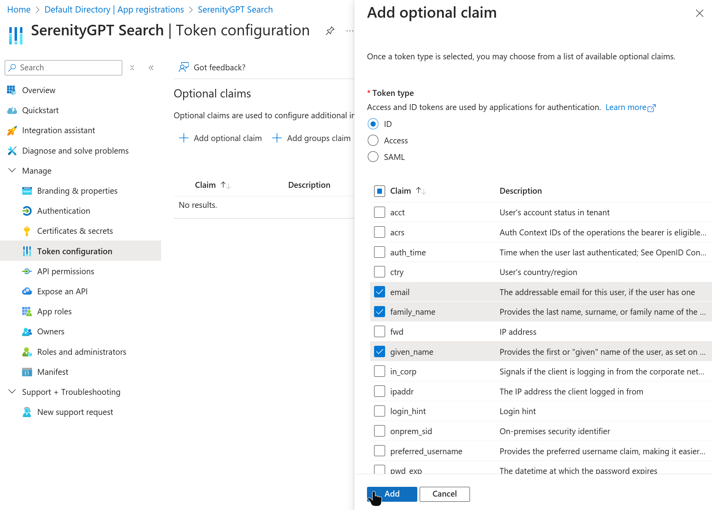Collapse the Support + Troubleshooting section
The width and height of the screenshot is (712, 510).
click(x=12, y=392)
